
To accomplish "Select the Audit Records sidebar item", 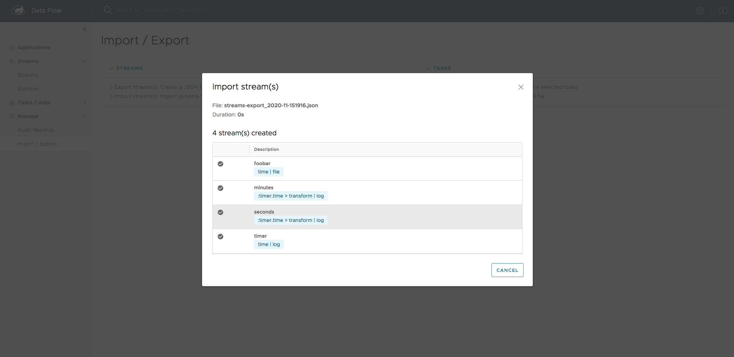I will (35, 130).
